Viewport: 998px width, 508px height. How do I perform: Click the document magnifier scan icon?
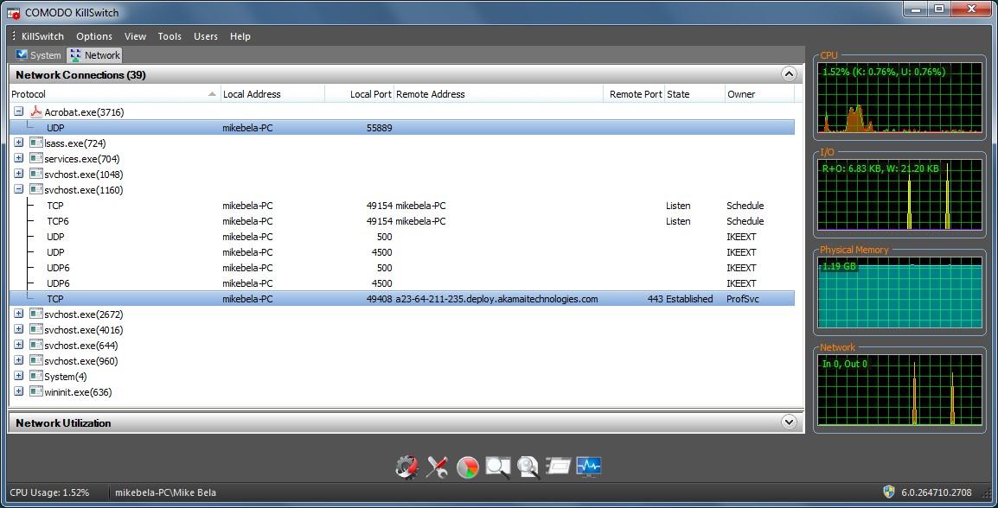click(x=528, y=467)
